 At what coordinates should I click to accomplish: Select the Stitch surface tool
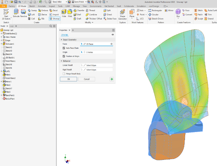tap(199, 10)
